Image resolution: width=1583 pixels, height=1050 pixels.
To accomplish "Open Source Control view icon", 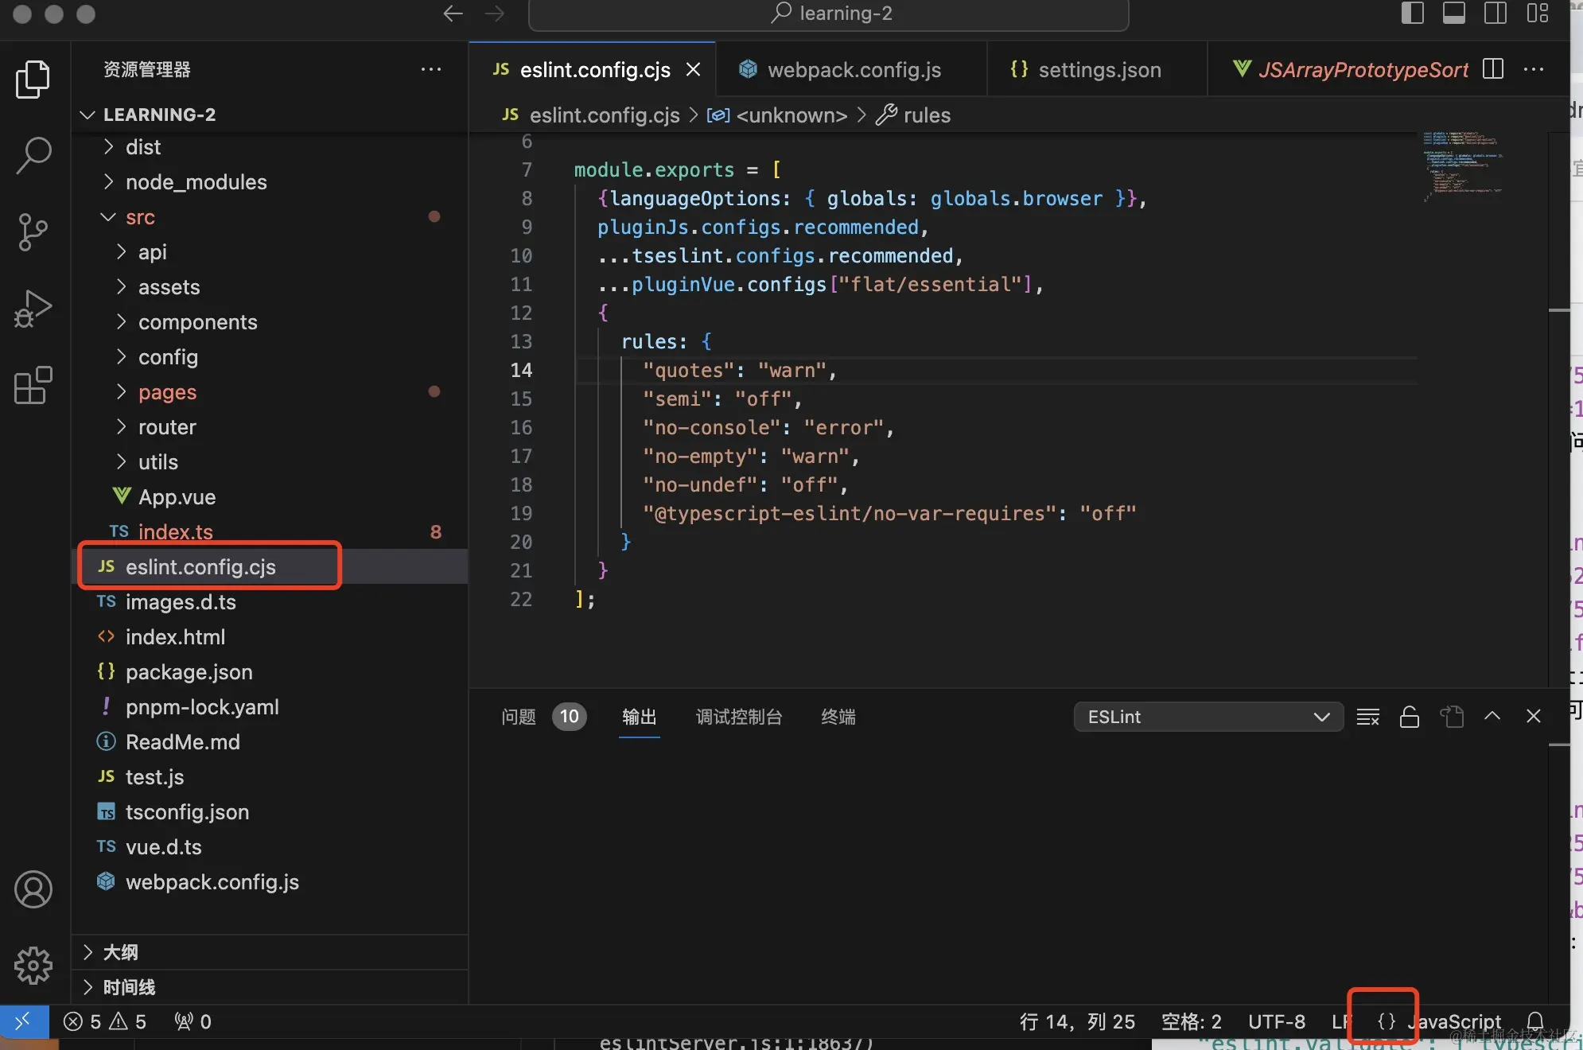I will 33,232.
